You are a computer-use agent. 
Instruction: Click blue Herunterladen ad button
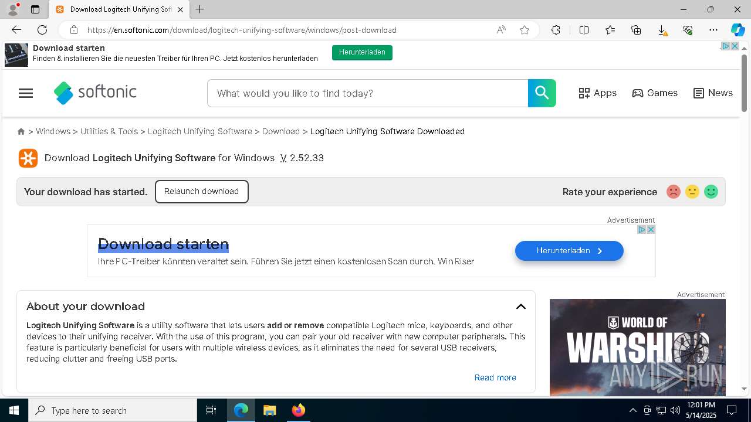point(569,251)
